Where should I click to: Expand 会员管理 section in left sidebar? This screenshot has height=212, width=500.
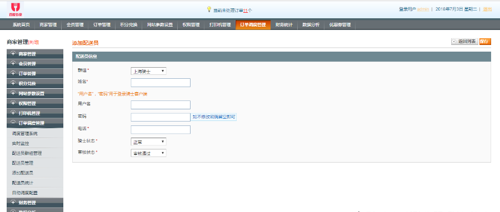(35, 64)
